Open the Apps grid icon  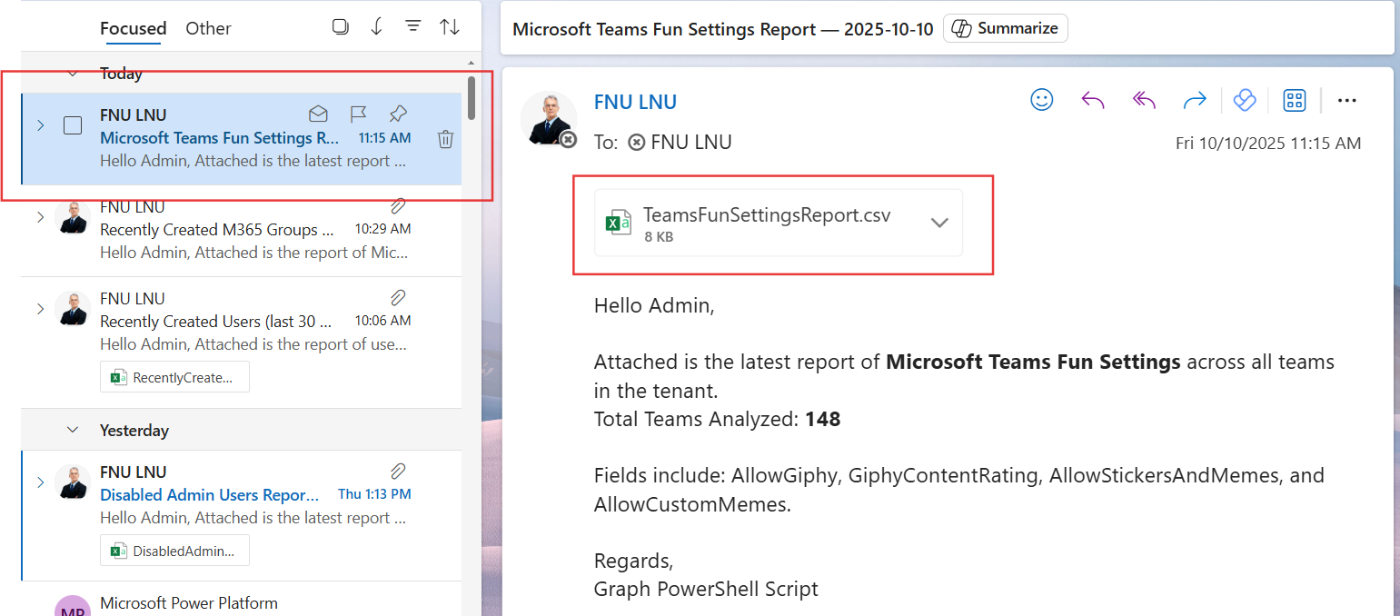point(1294,100)
